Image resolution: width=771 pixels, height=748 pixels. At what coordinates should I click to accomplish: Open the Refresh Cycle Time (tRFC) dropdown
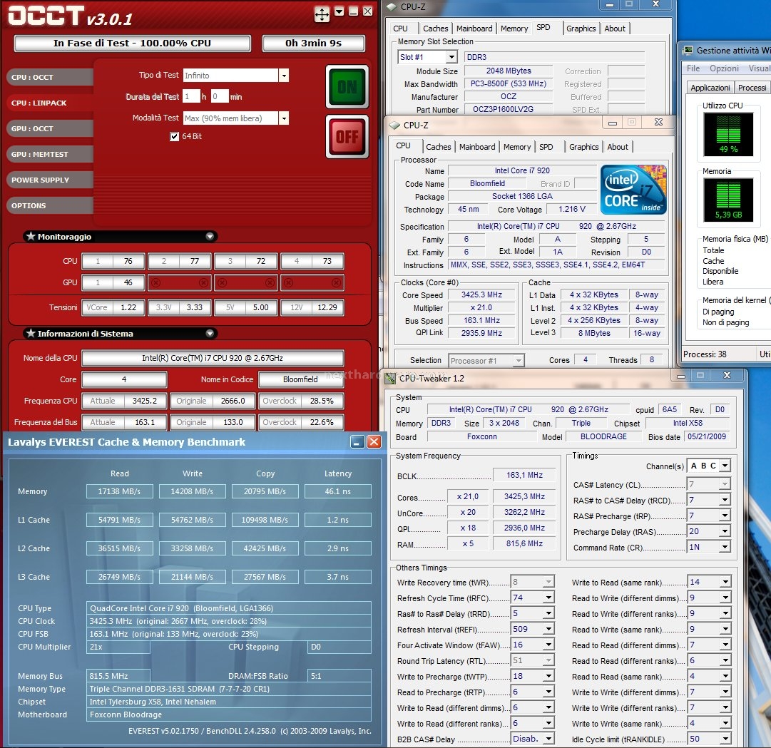coord(548,598)
